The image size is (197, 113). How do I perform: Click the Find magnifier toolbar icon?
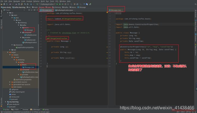(x=25, y=4)
